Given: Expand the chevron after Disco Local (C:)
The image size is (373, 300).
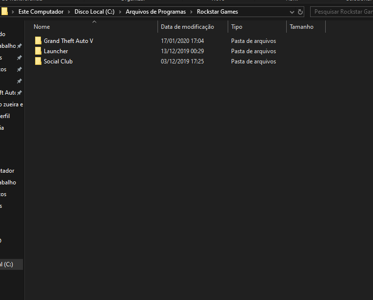Looking at the screenshot, I should click(120, 12).
